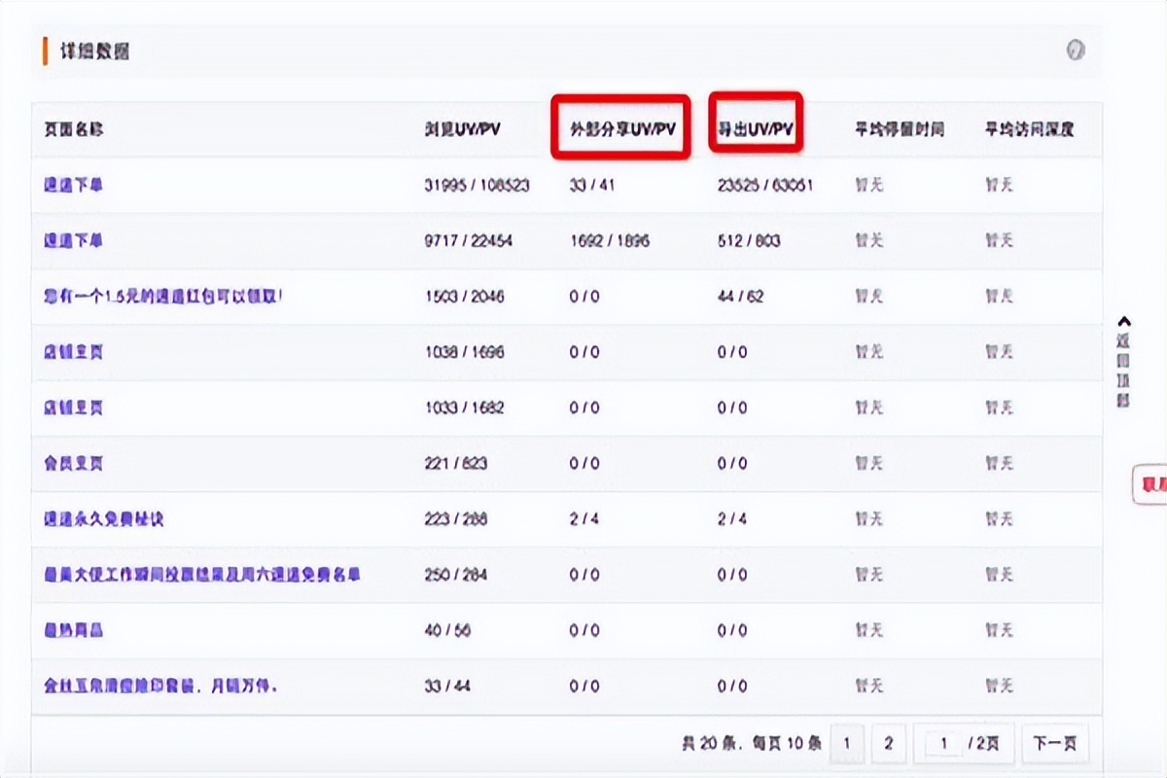Click the 250 / 284 cell

pos(456,575)
